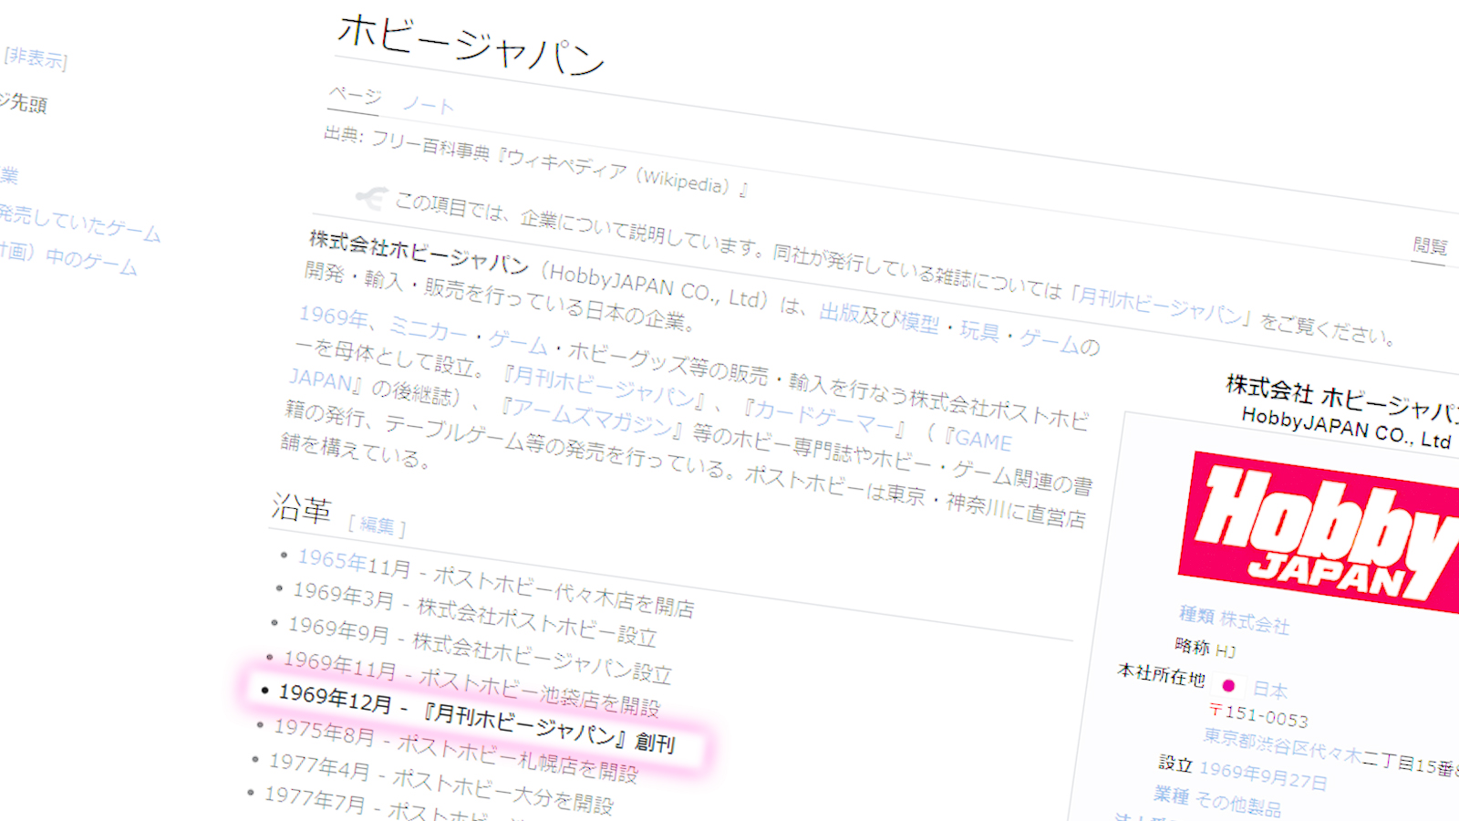The width and height of the screenshot is (1459, 821).
Task: Click the highlighted 1969年12月 創刊 row
Action: pyautogui.click(x=477, y=719)
